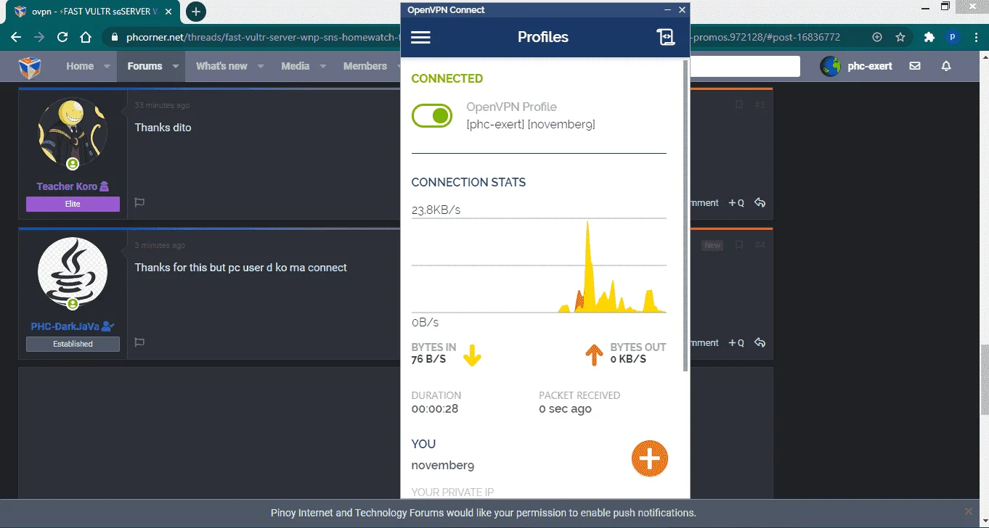Open Chrome's extensions puzzle icon
The height and width of the screenshot is (528, 989).
[x=929, y=37]
